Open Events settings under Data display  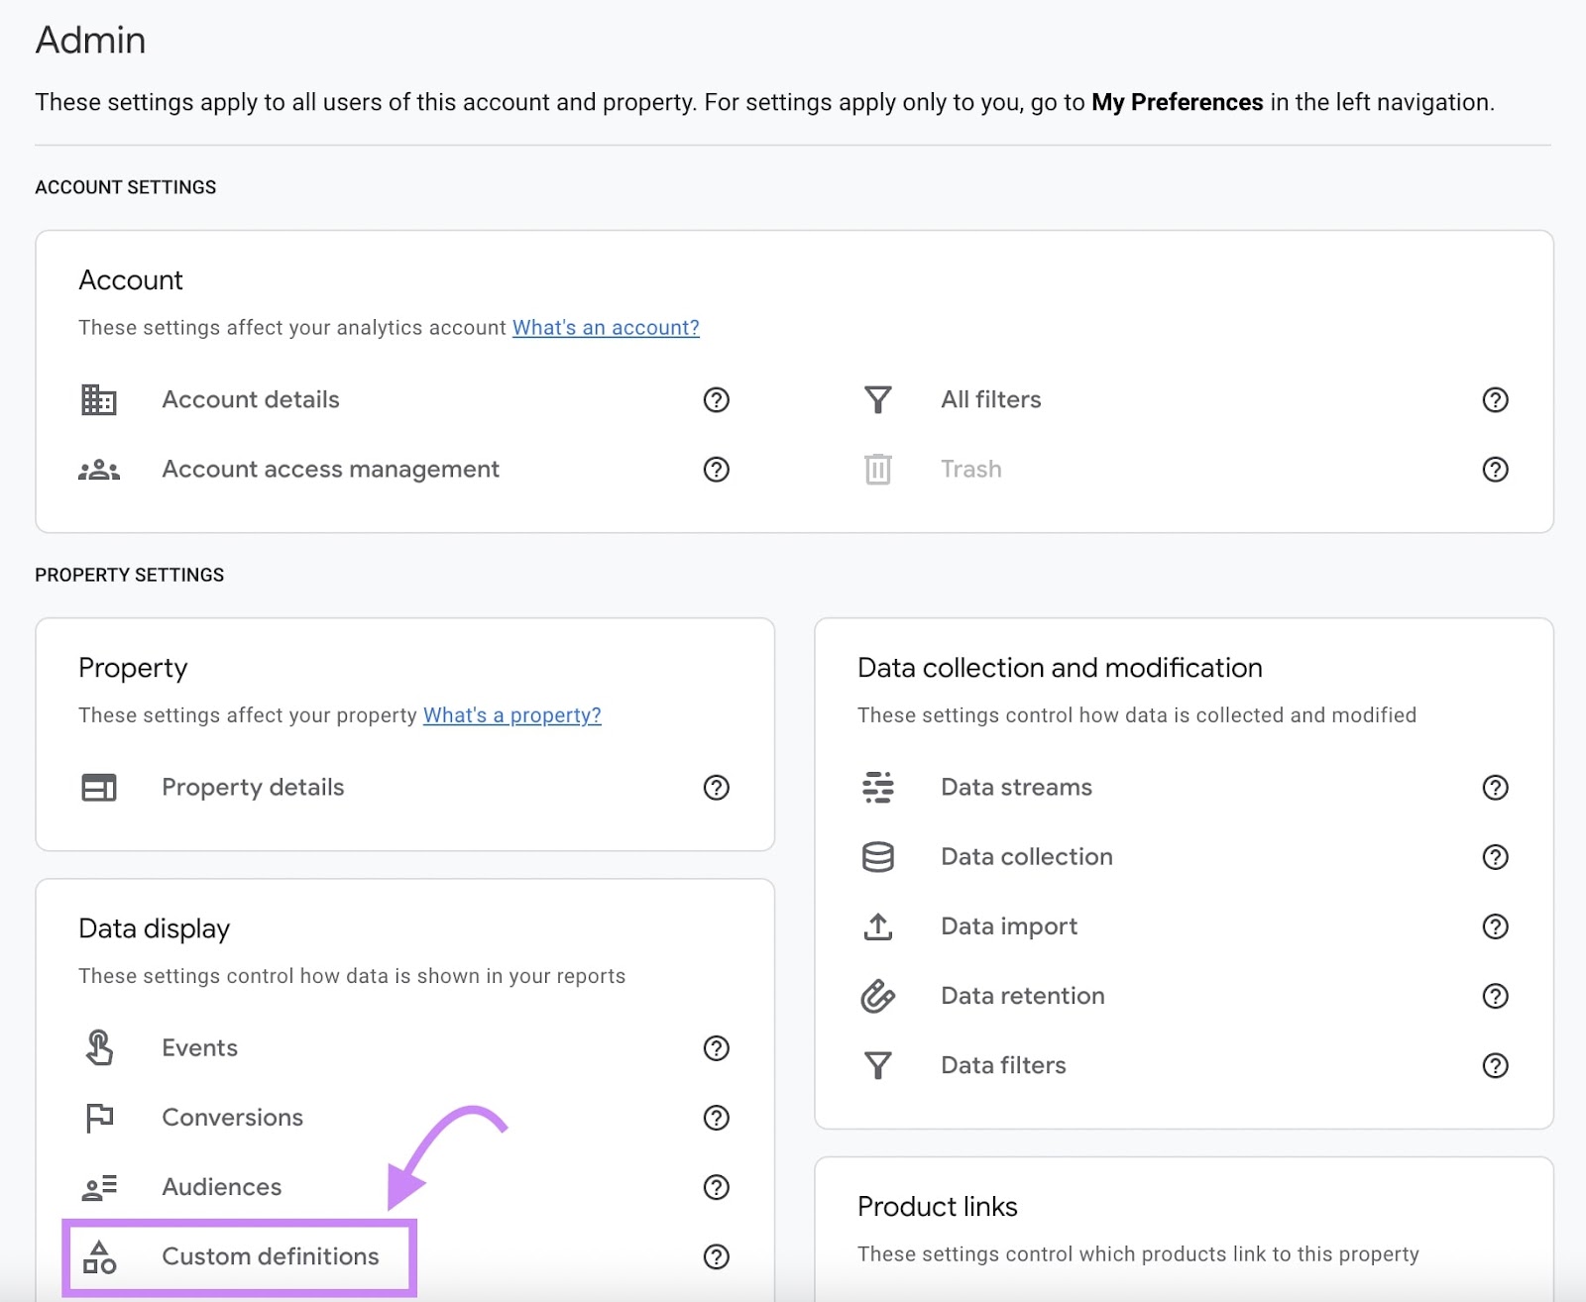[199, 1047]
